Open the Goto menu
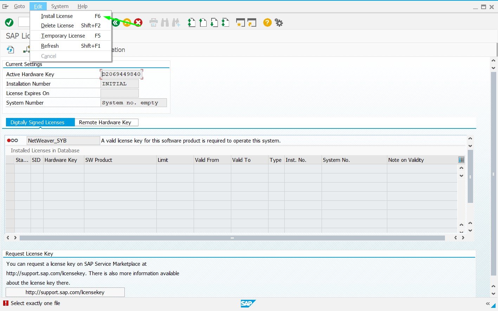 tap(19, 6)
